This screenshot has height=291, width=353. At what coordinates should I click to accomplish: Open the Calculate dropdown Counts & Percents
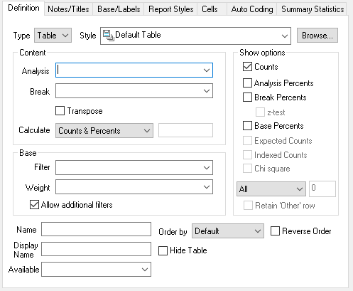pos(104,130)
